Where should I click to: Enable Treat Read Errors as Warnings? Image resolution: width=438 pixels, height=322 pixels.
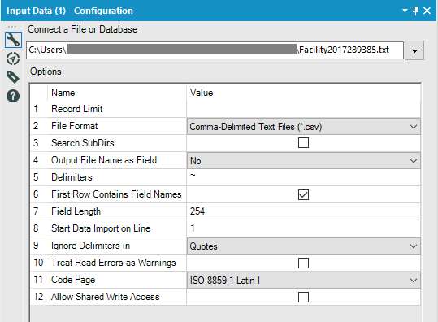click(303, 263)
